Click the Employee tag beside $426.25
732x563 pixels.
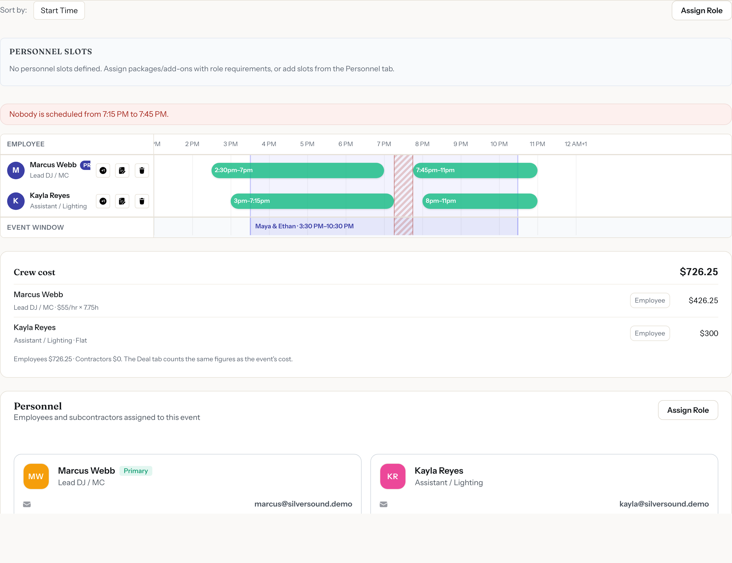tap(650, 300)
